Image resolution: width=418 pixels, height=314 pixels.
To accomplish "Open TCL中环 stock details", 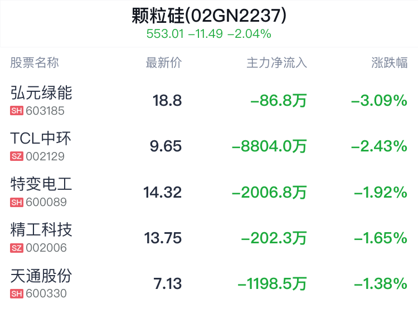I will [x=41, y=139].
